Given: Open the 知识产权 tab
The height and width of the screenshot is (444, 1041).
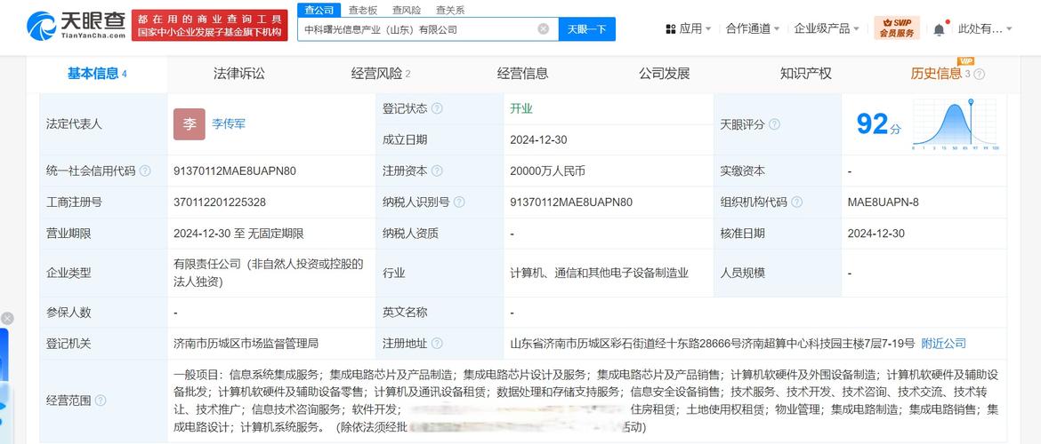Looking at the screenshot, I should tap(806, 74).
